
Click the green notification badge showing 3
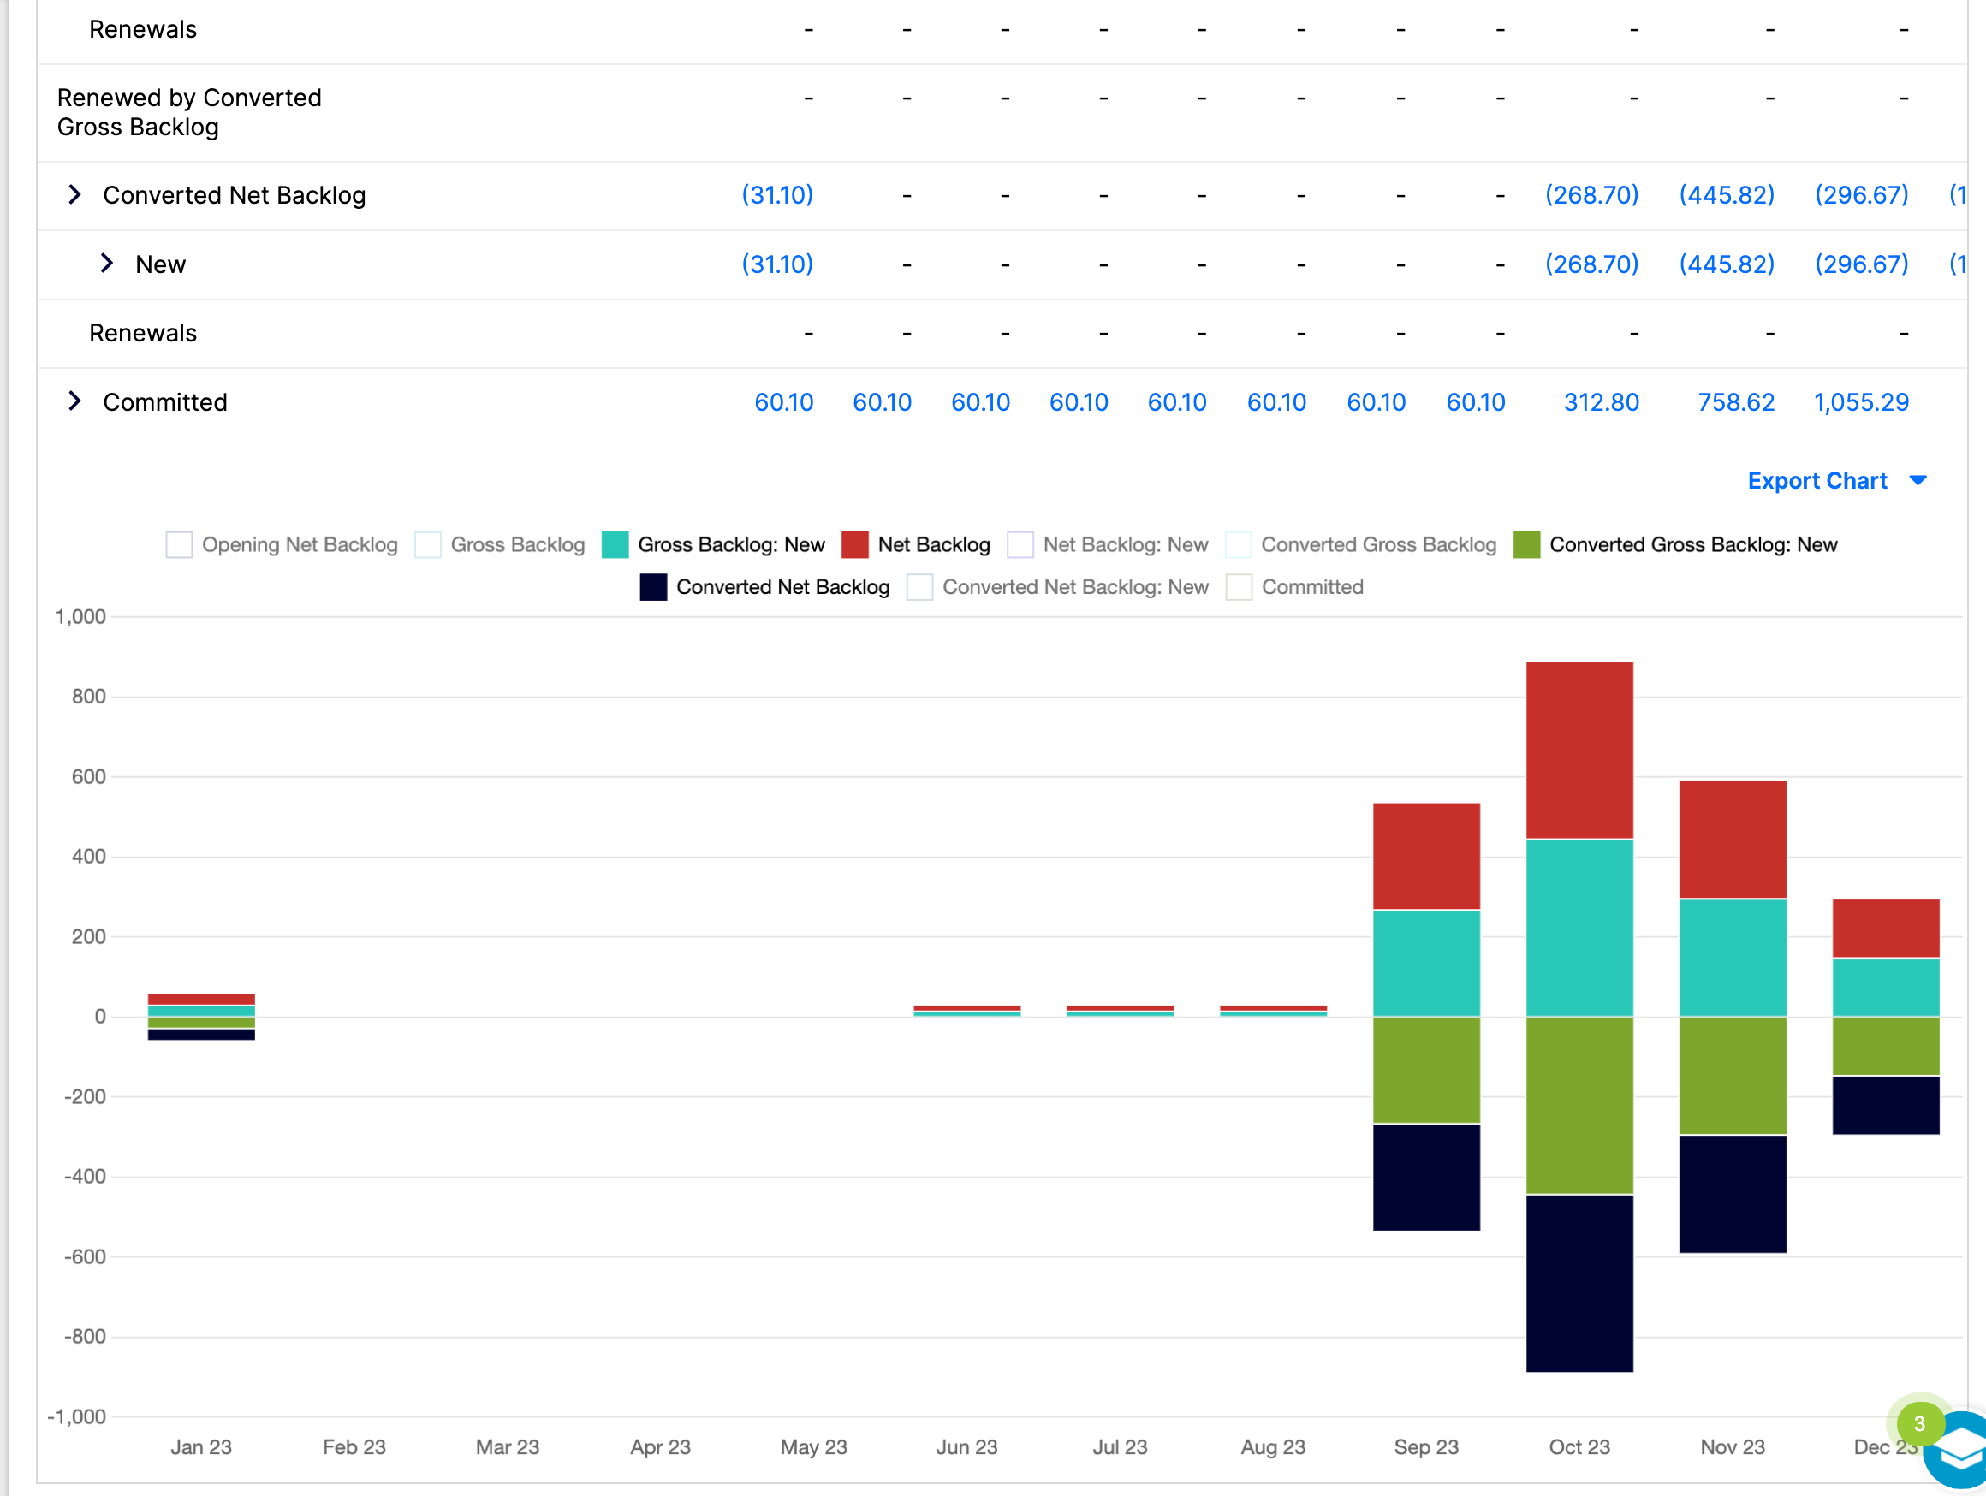click(x=1919, y=1424)
